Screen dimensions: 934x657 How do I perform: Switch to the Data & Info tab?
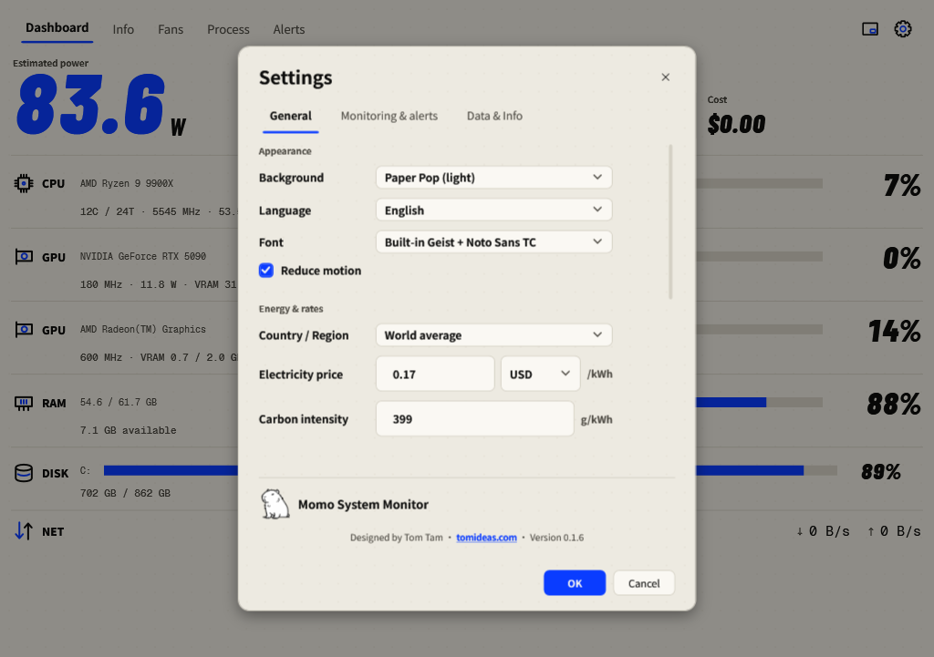pos(494,116)
